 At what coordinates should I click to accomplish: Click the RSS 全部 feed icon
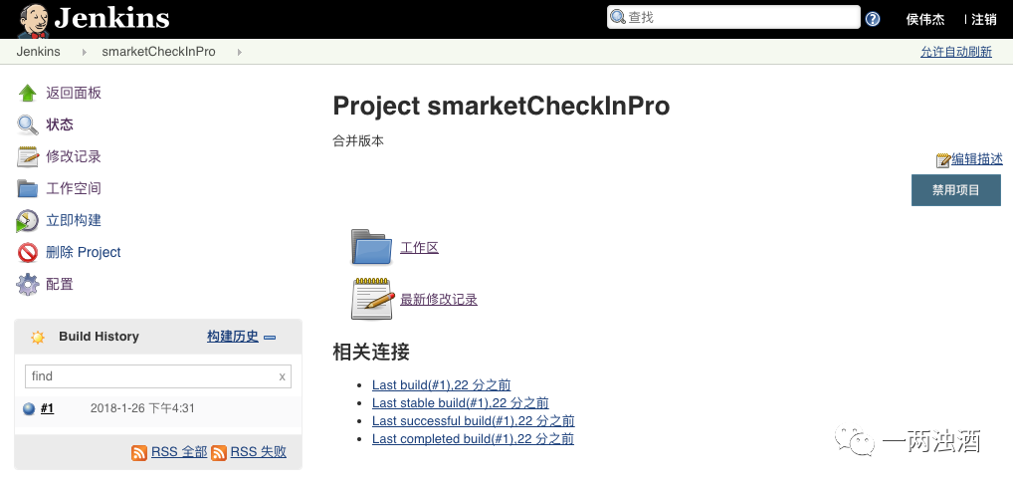(x=139, y=453)
